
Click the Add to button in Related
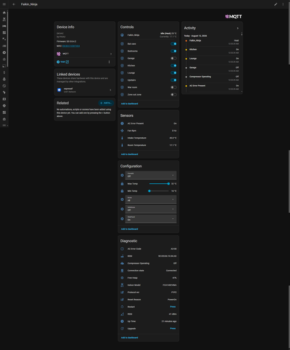tap(106, 103)
